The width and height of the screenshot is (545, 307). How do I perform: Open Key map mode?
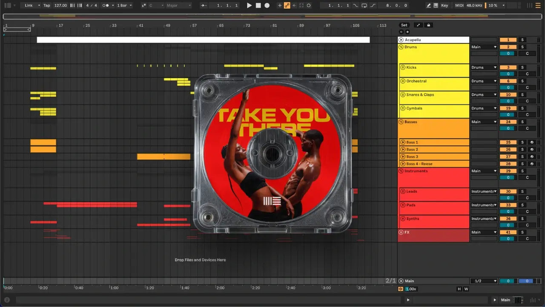(445, 6)
